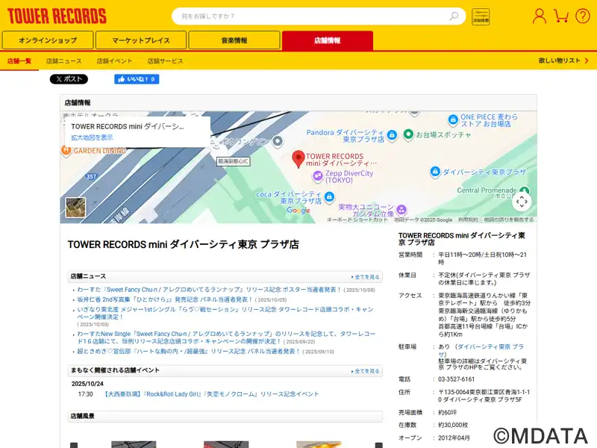Select the 店舗イベント submenu item
This screenshot has height=448, width=597.
coord(114,61)
